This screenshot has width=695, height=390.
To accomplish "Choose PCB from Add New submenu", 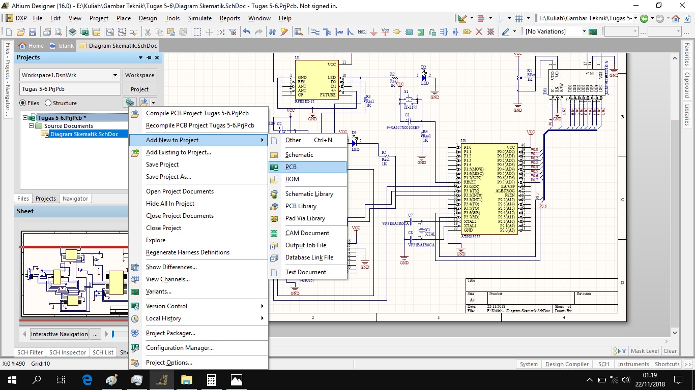I will coord(307,167).
